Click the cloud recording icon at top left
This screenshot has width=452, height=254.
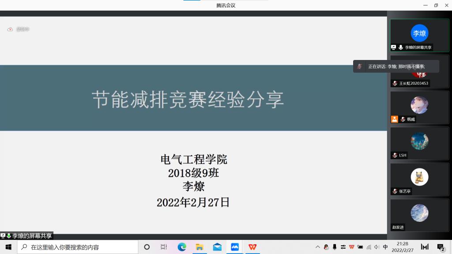(x=10, y=29)
